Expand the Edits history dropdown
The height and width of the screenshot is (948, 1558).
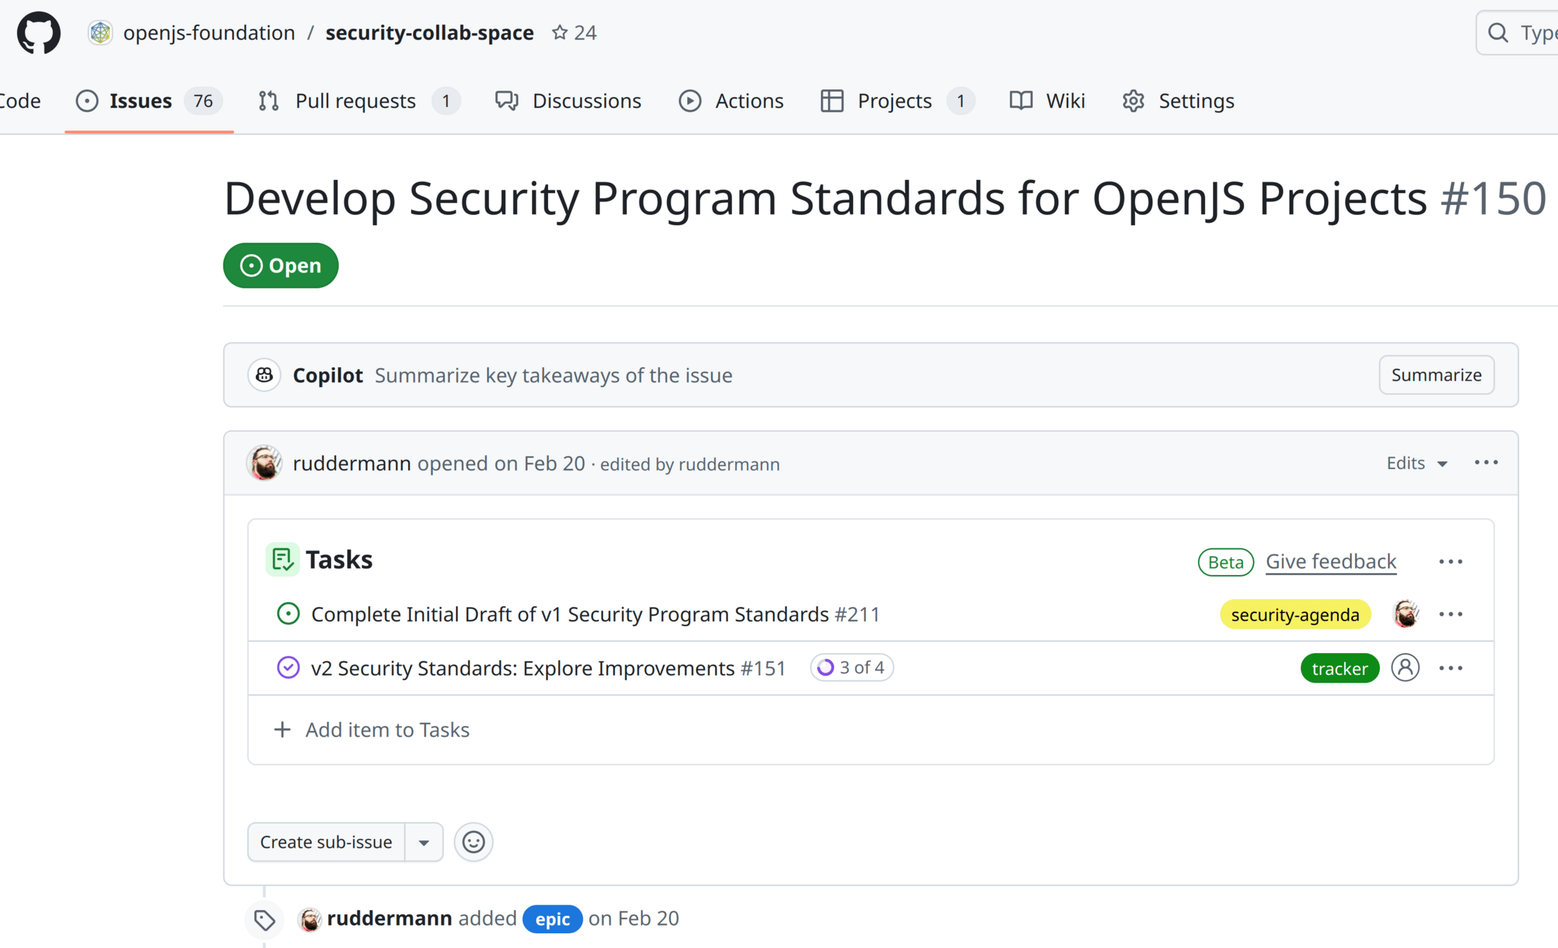[1417, 463]
